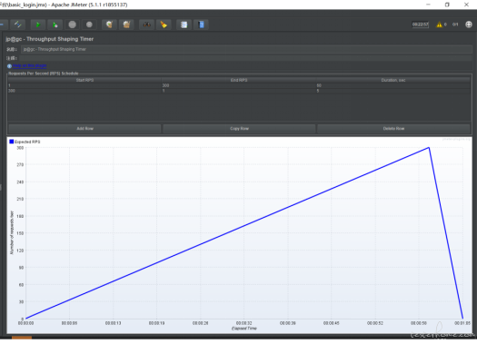Open the Help on this plugin link
Screen dimensions: 477x344
pyautogui.click(x=29, y=65)
